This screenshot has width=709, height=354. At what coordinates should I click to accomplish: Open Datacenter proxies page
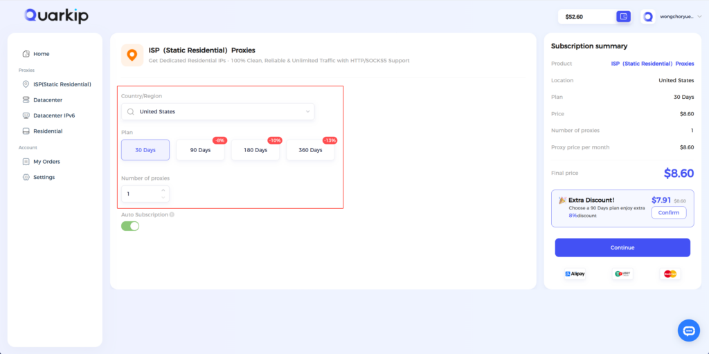[48, 100]
